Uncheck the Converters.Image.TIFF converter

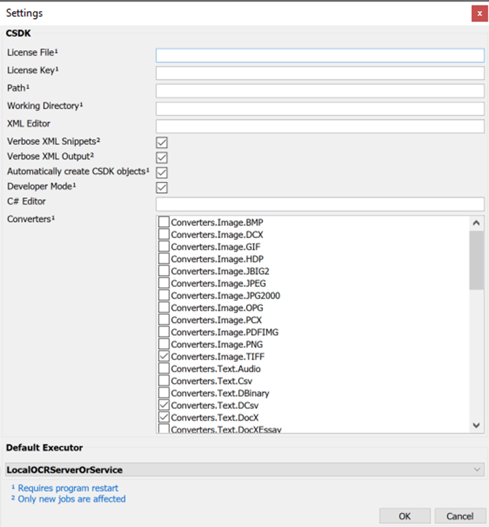(x=164, y=356)
